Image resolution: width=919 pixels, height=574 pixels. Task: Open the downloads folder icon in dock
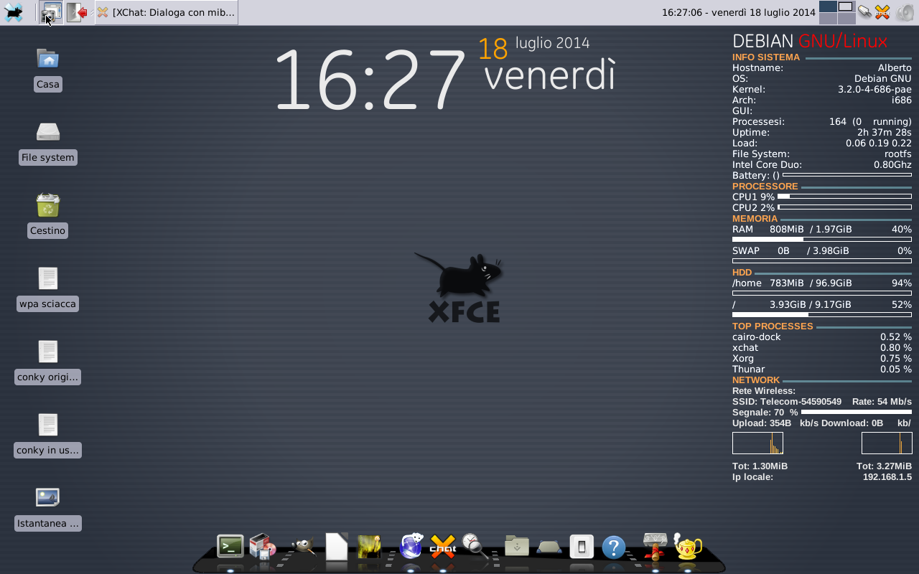pos(517,547)
